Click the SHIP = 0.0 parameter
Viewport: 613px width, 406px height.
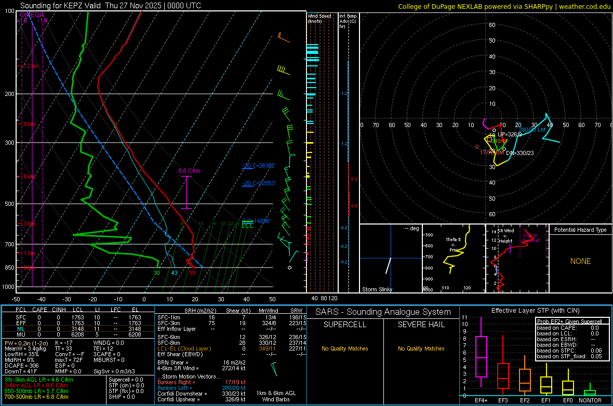click(x=122, y=397)
